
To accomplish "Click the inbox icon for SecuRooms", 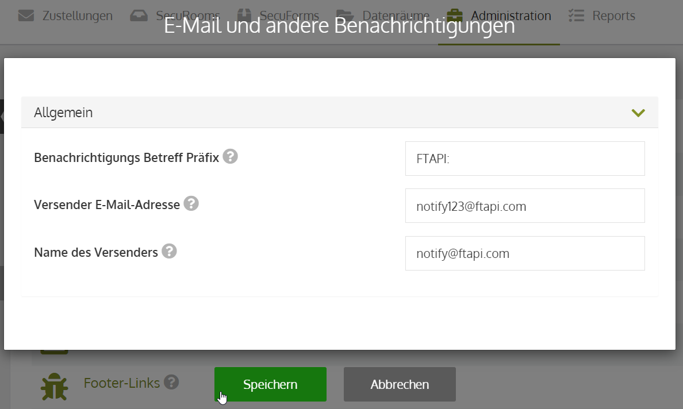I will tap(139, 16).
